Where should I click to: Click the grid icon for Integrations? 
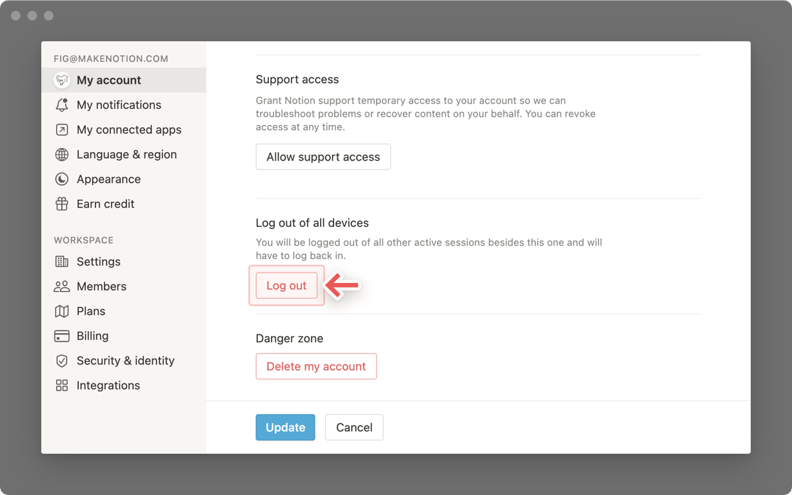pyautogui.click(x=62, y=385)
